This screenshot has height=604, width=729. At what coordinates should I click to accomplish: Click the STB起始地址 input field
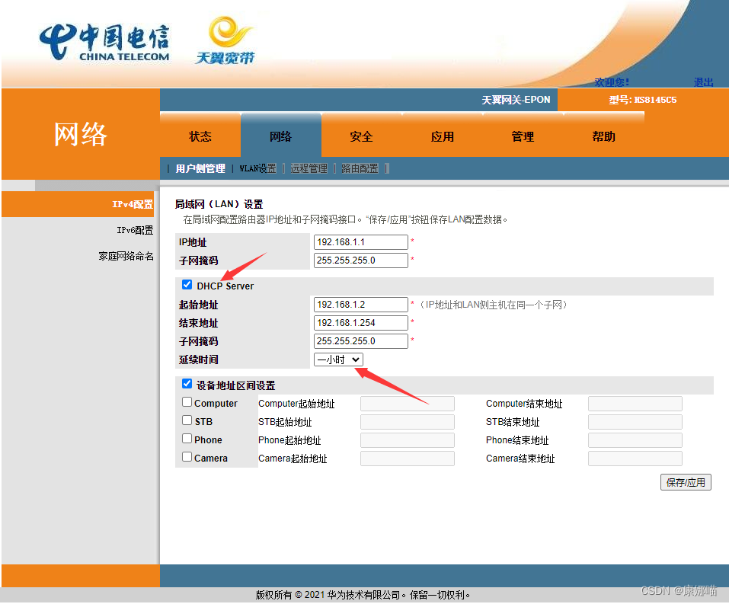(408, 422)
